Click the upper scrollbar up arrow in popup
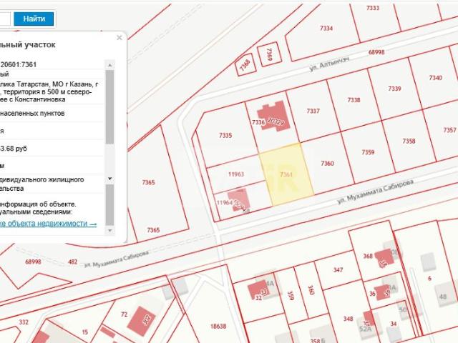 [109, 65]
